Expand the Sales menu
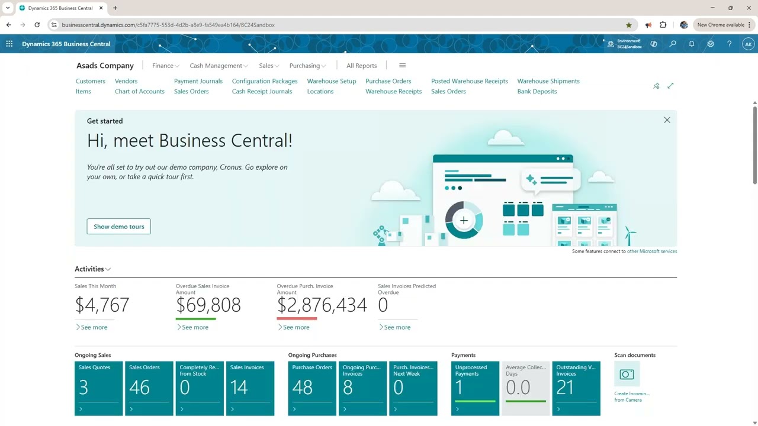758x426 pixels. coord(269,66)
